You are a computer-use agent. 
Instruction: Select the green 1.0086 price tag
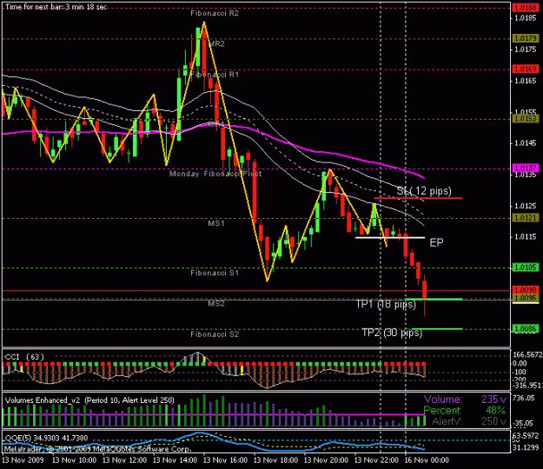click(x=526, y=328)
